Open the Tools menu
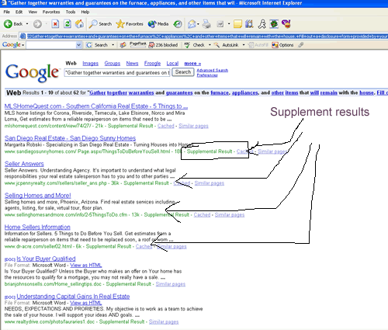 coord(71,12)
